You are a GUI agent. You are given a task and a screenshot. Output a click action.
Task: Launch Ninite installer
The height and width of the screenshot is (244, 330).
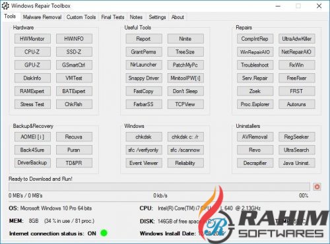point(185,39)
